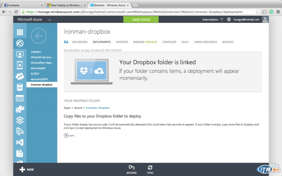Image resolution: width=282 pixels, height=176 pixels.
Task: Switch to New! Deploy to Windows tab
Action: click(x=66, y=5)
